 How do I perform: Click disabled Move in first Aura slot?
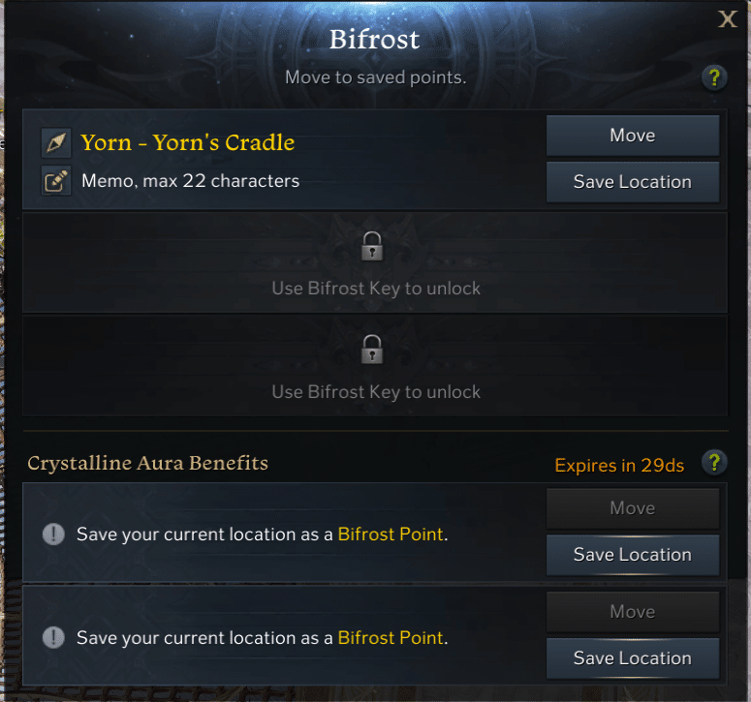pyautogui.click(x=633, y=508)
